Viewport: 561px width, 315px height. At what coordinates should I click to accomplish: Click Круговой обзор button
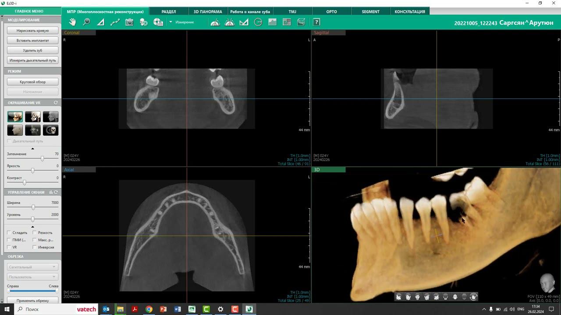coord(33,82)
